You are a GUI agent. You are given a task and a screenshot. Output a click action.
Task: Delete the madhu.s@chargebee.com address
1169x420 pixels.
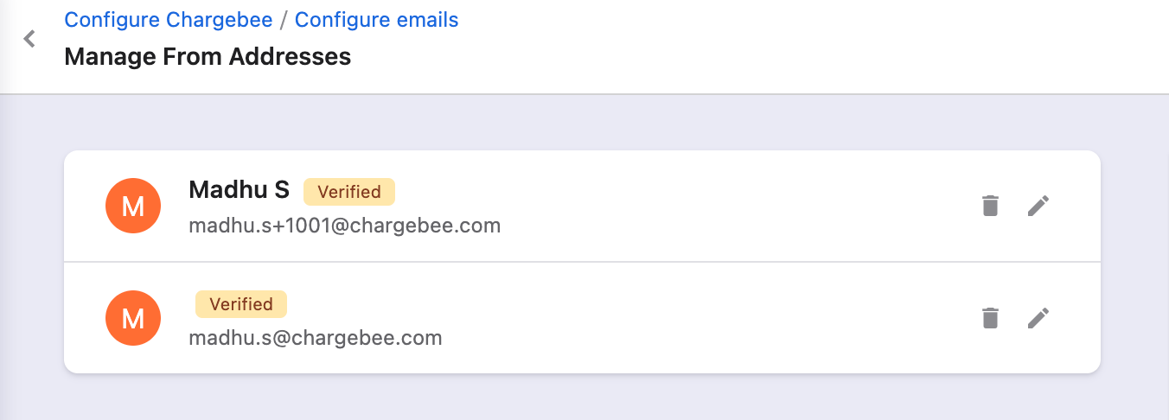990,318
